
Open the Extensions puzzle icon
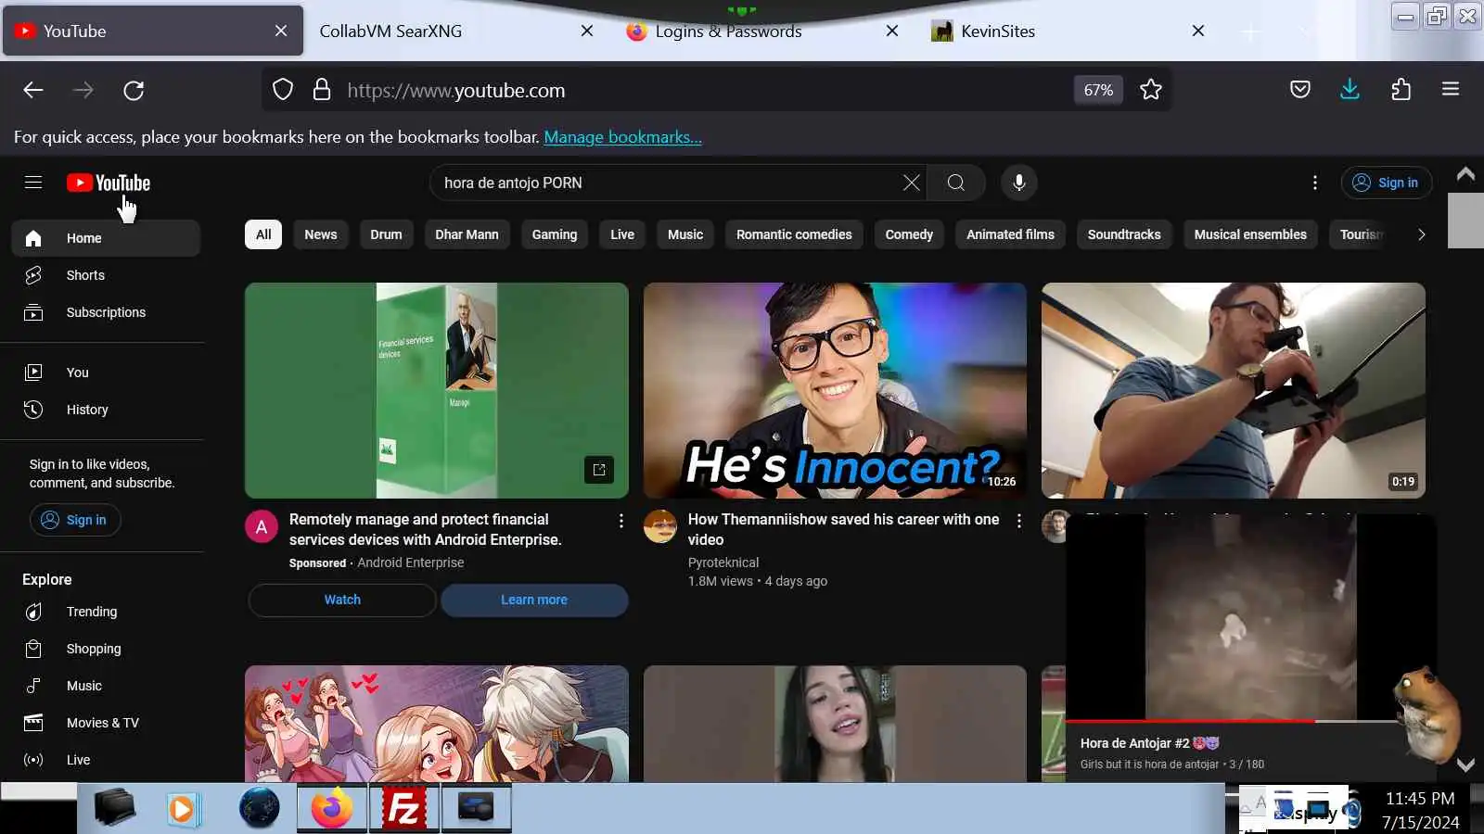coord(1401,90)
